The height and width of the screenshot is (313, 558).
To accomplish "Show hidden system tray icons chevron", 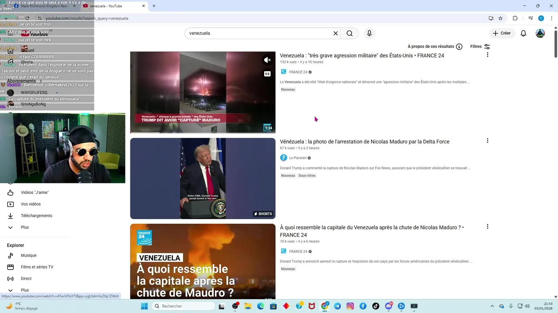I will pos(492,306).
